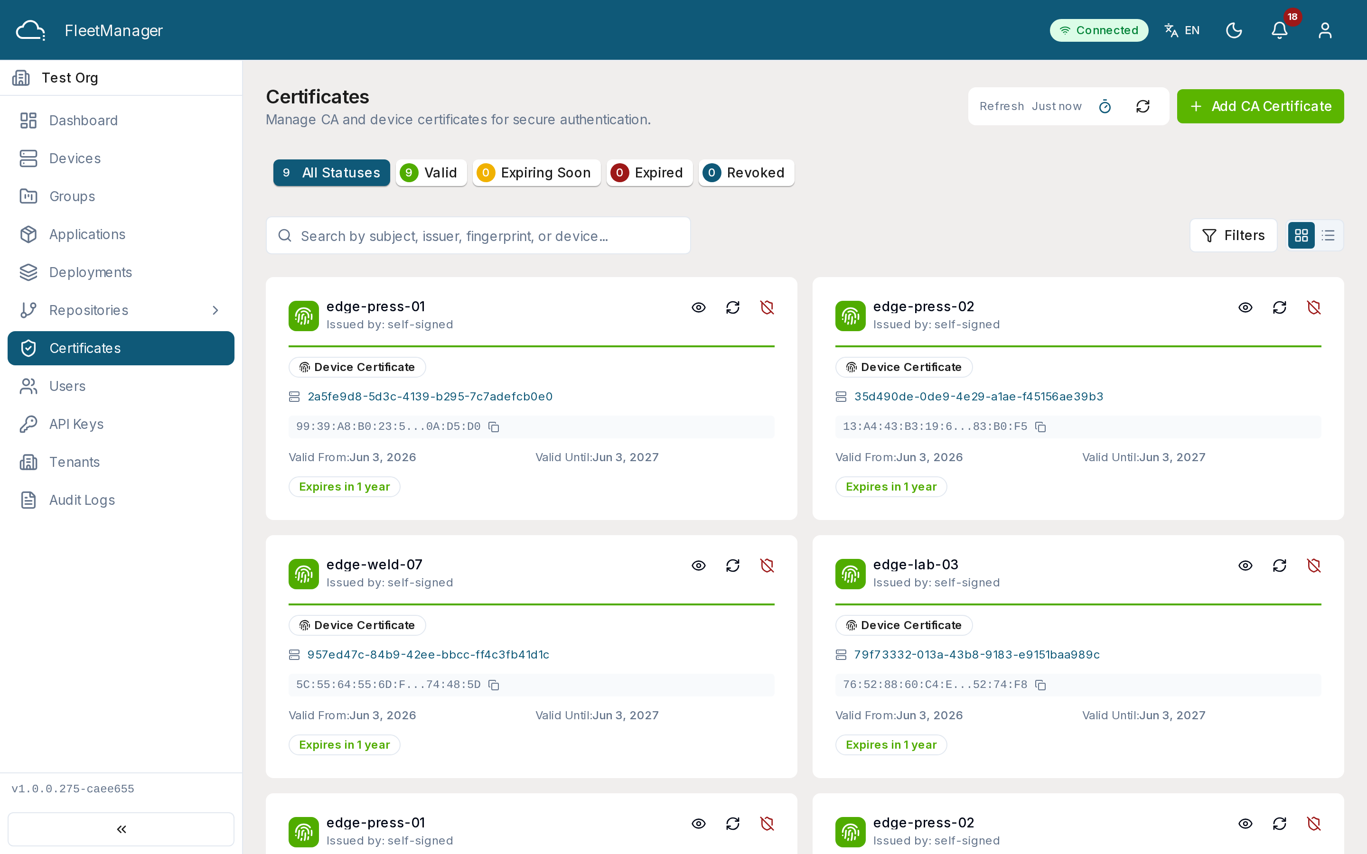Copy fingerprint 13:A4:43:B3:19:6...83:B0:F5

(x=1040, y=427)
